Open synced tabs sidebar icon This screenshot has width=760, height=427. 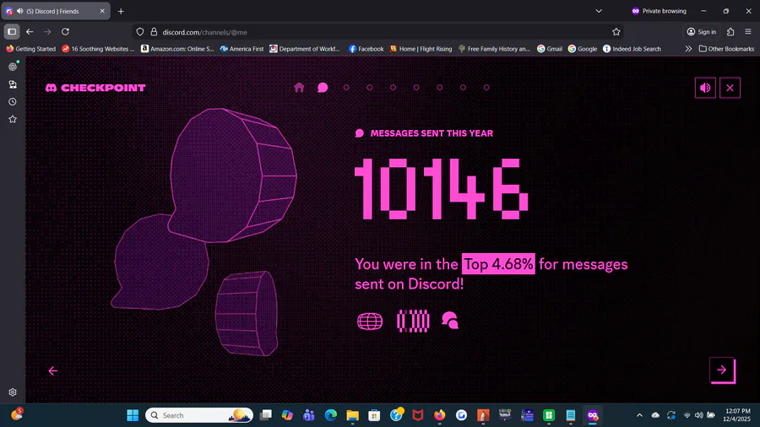[13, 84]
